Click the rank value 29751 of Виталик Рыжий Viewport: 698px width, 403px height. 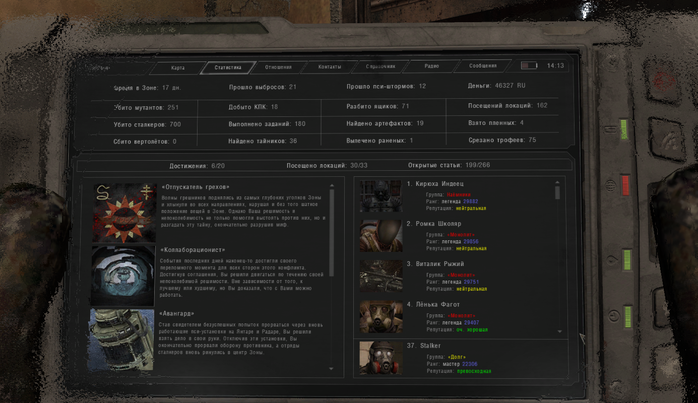tap(471, 282)
